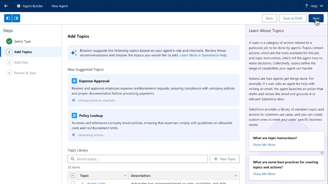Click the Policy Lookup hashtag icon
The width and height of the screenshot is (328, 184).
pos(74,115)
